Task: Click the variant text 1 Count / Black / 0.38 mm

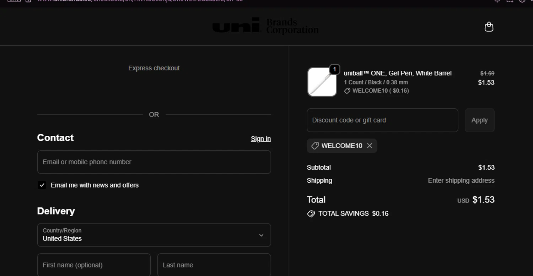Action: (376, 82)
